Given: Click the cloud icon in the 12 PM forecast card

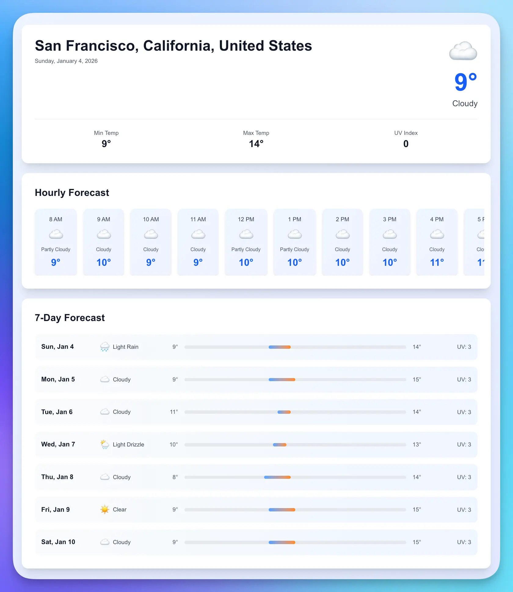Looking at the screenshot, I should pos(246,234).
